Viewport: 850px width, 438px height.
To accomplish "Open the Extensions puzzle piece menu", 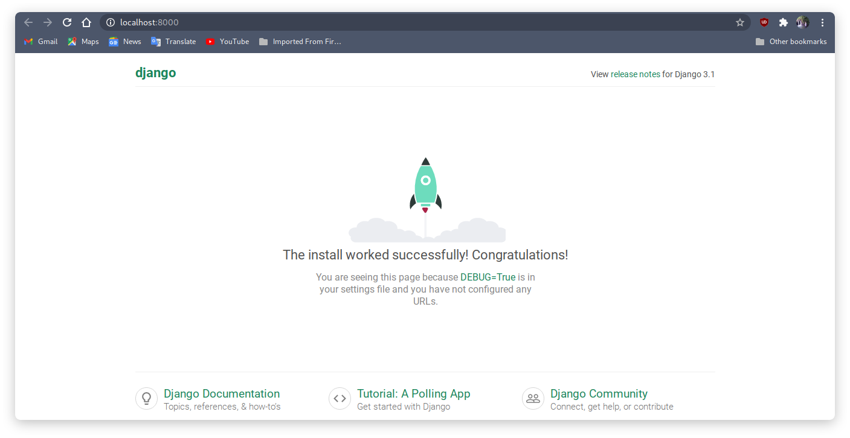I will tap(784, 22).
